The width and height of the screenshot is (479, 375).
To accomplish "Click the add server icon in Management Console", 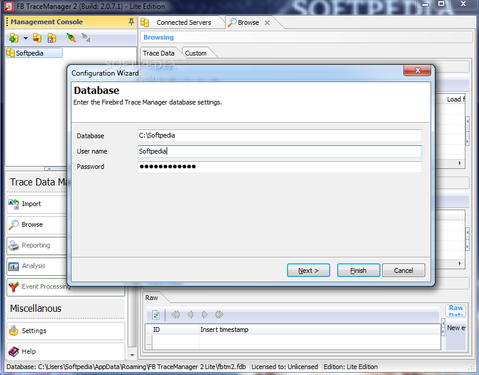I will (x=14, y=38).
